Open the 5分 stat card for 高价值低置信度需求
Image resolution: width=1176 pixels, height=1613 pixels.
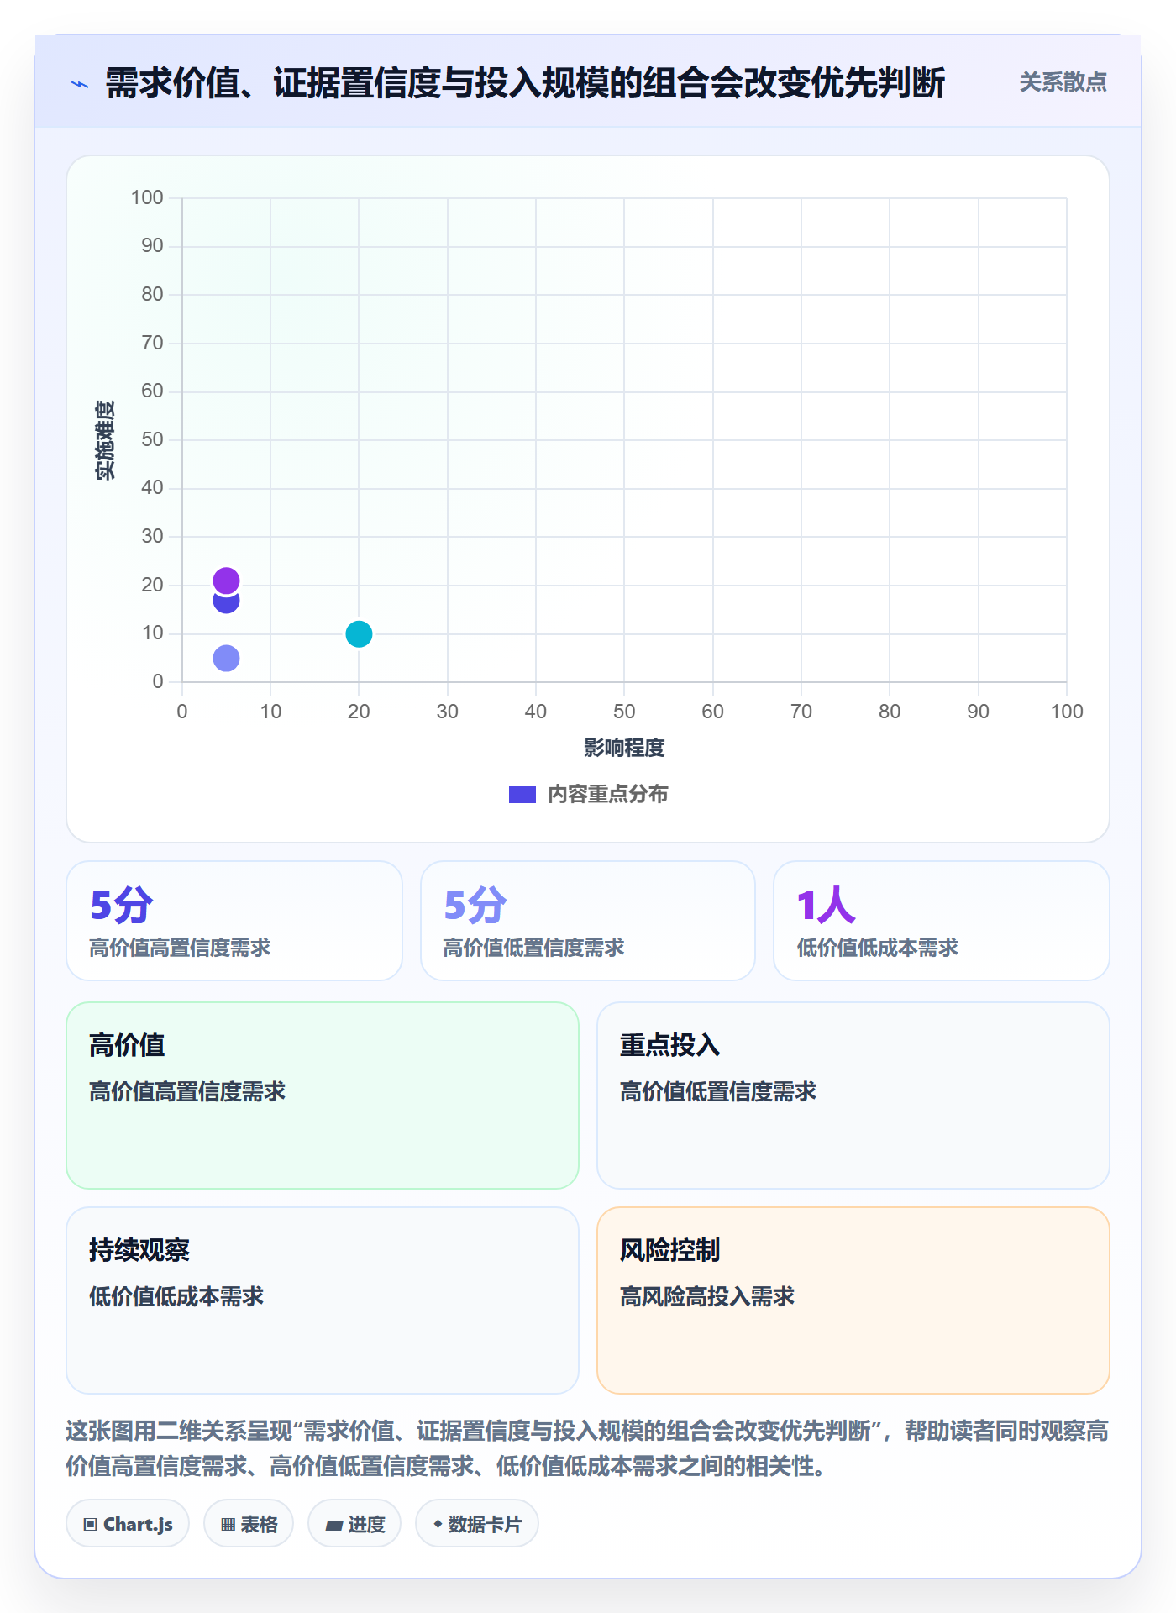coord(588,921)
